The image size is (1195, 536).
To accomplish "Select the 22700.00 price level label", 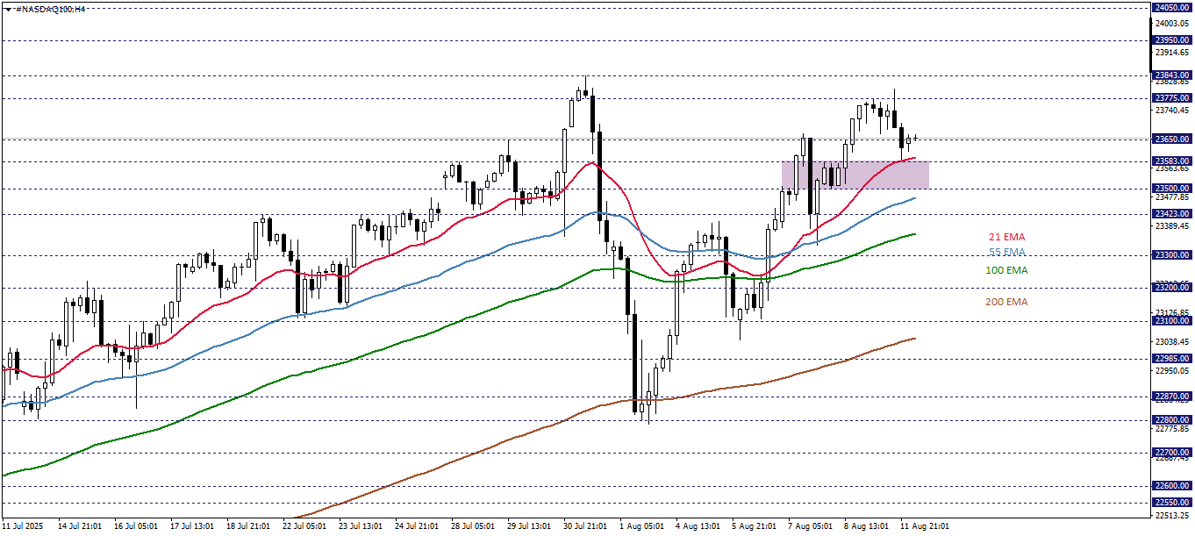I will coord(1172,453).
